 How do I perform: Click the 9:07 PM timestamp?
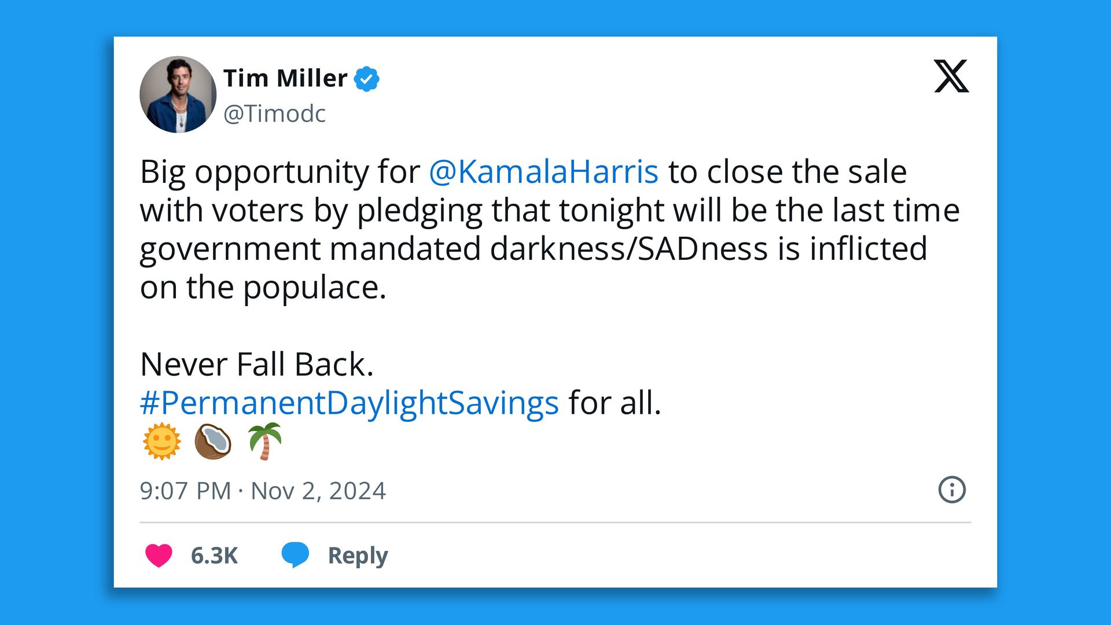click(185, 491)
